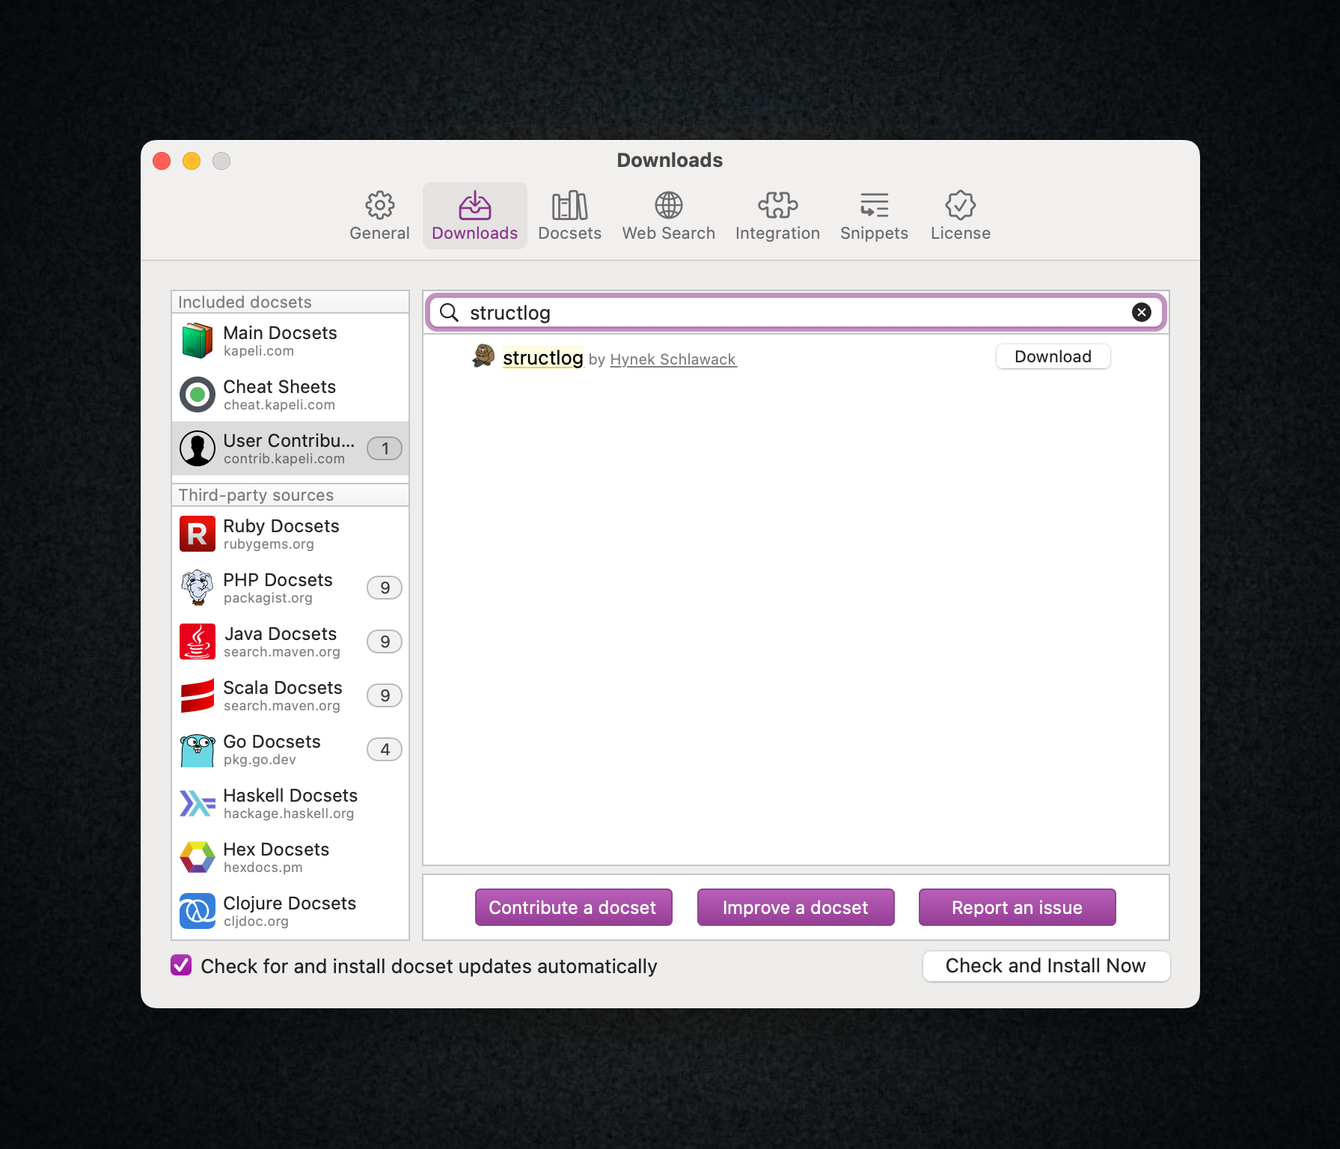Screen dimensions: 1340x1149
Task: Open the Integration puzzle piece icon
Action: pos(777,205)
